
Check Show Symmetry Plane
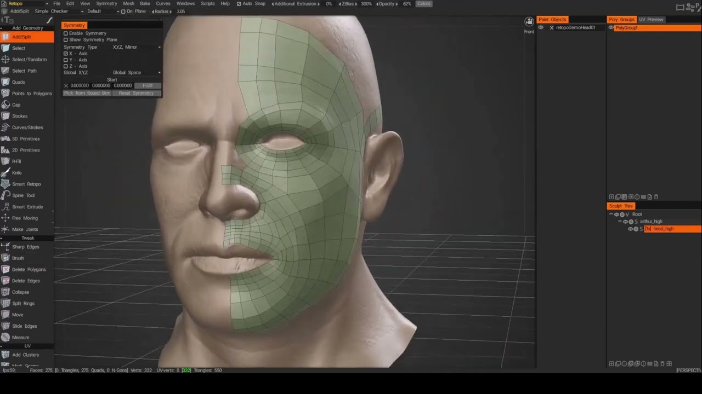point(66,40)
